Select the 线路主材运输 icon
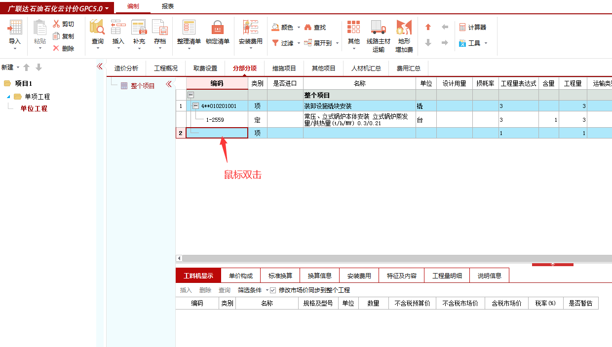The image size is (612, 347). [x=378, y=35]
